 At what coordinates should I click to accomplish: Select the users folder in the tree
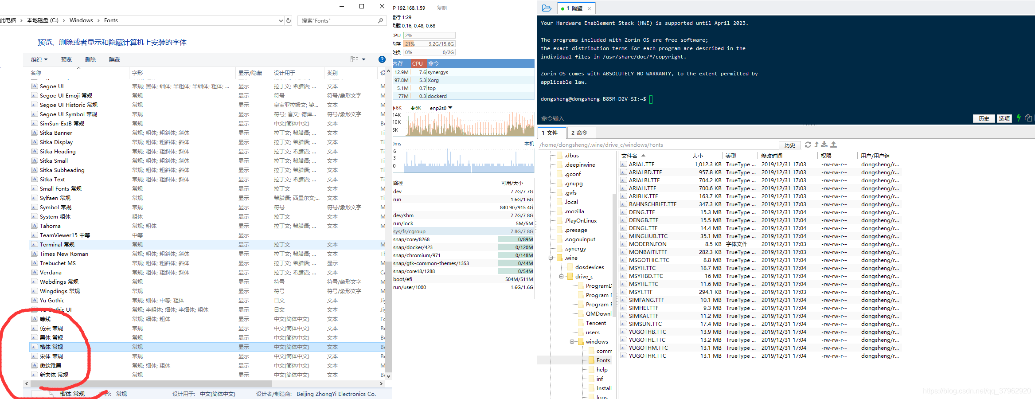coord(592,332)
